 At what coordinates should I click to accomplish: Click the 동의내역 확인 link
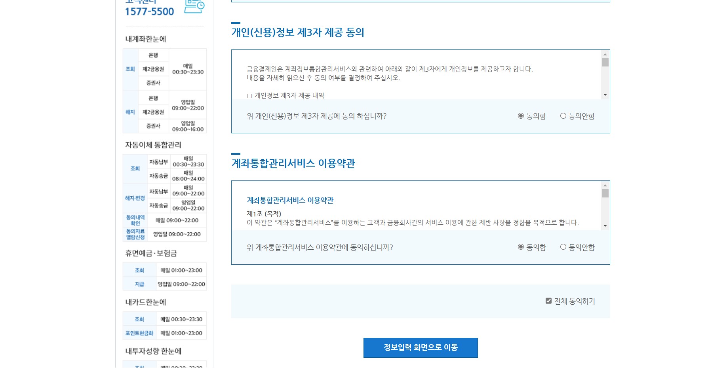point(135,220)
